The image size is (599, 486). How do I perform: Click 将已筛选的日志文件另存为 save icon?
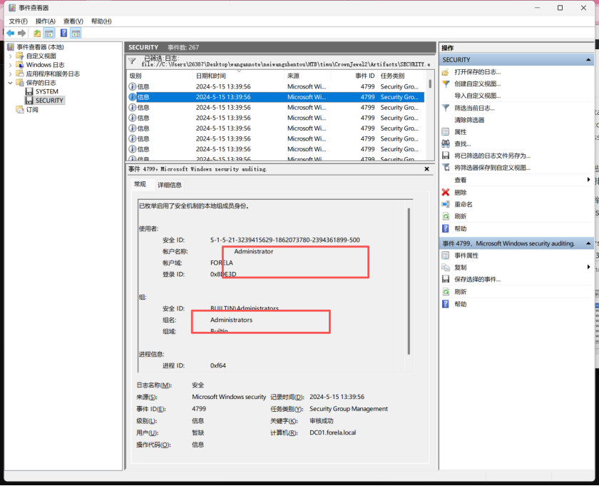(446, 156)
